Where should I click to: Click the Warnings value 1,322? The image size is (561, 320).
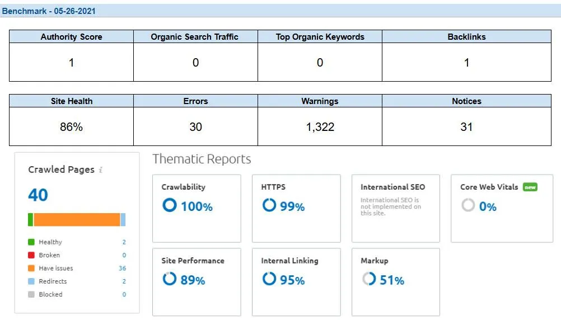tap(320, 126)
